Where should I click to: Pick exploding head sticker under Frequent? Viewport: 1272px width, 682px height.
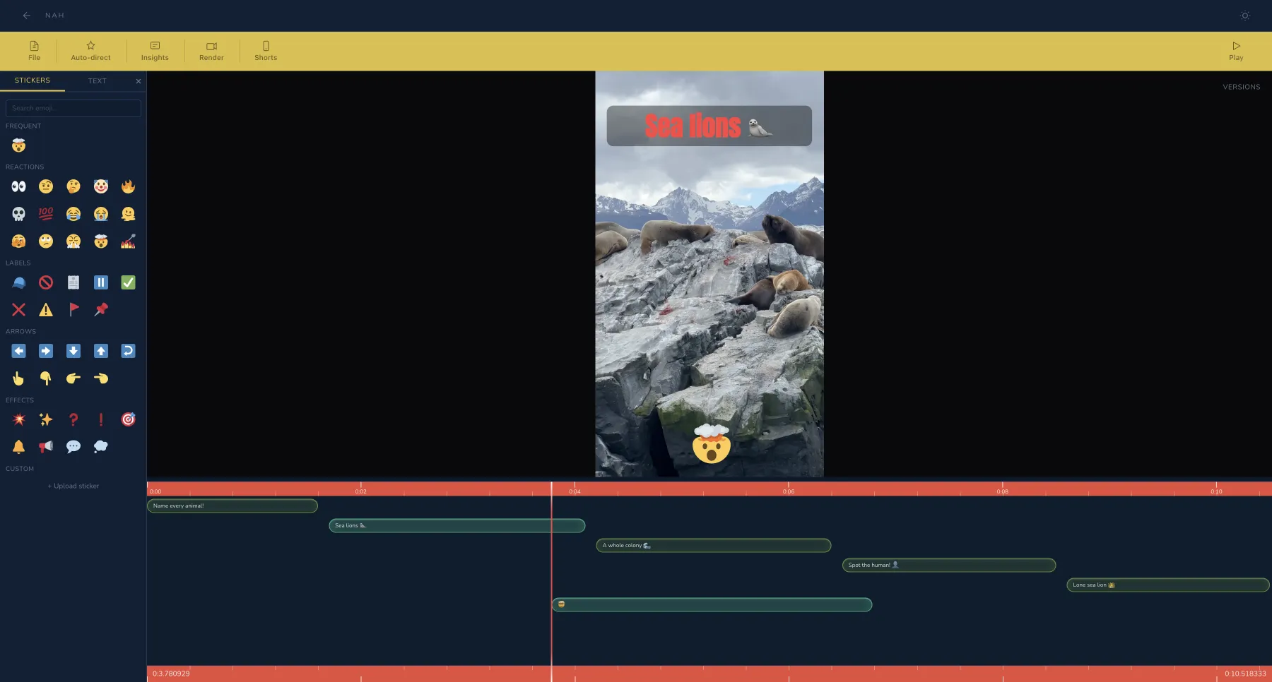pyautogui.click(x=18, y=145)
